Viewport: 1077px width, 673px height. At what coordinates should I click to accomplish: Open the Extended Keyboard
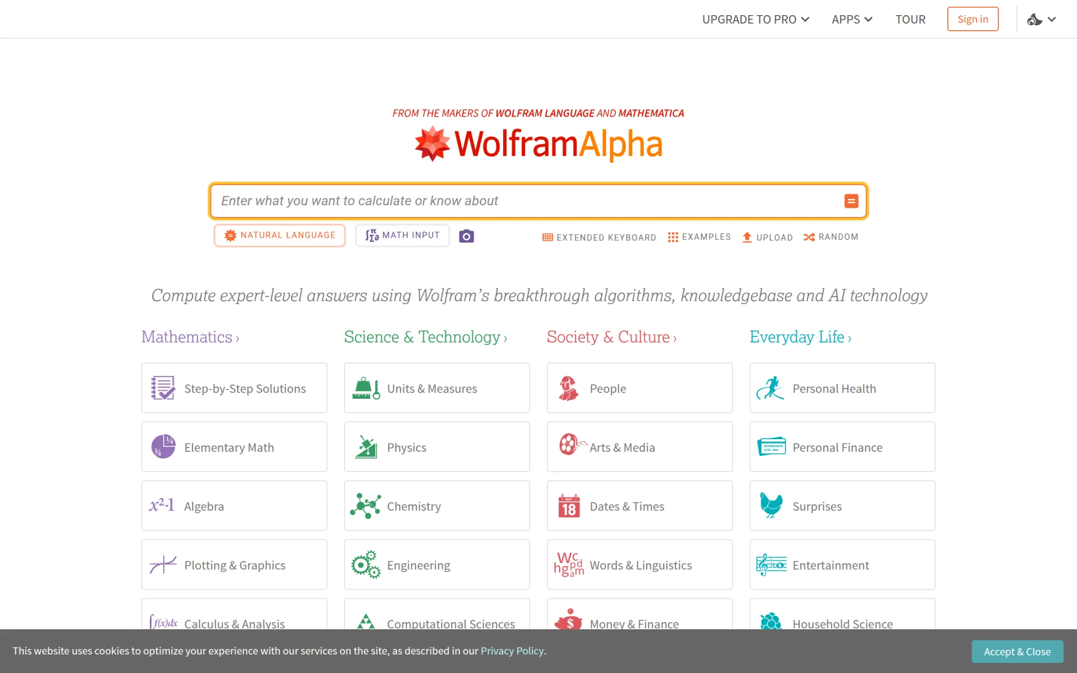(599, 237)
